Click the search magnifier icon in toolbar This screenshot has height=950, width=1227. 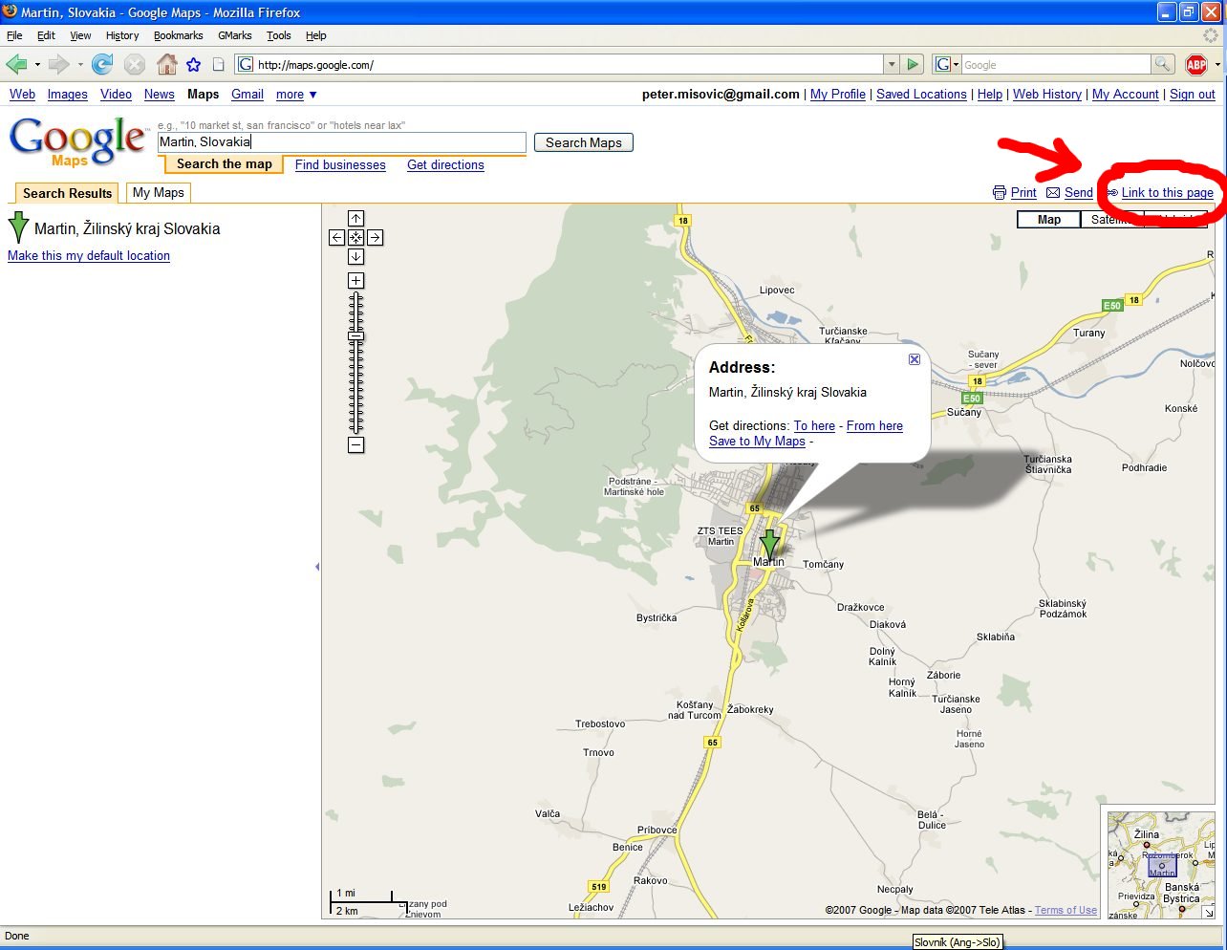1162,64
